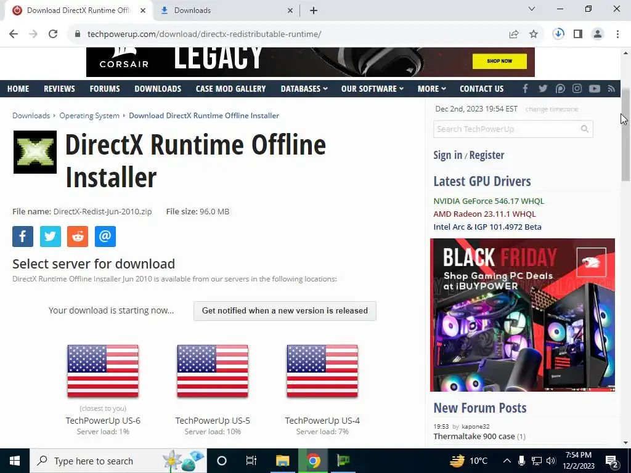Open Intel Arc & IGP 101.4972 Beta link
This screenshot has width=631, height=473.
pyautogui.click(x=487, y=227)
